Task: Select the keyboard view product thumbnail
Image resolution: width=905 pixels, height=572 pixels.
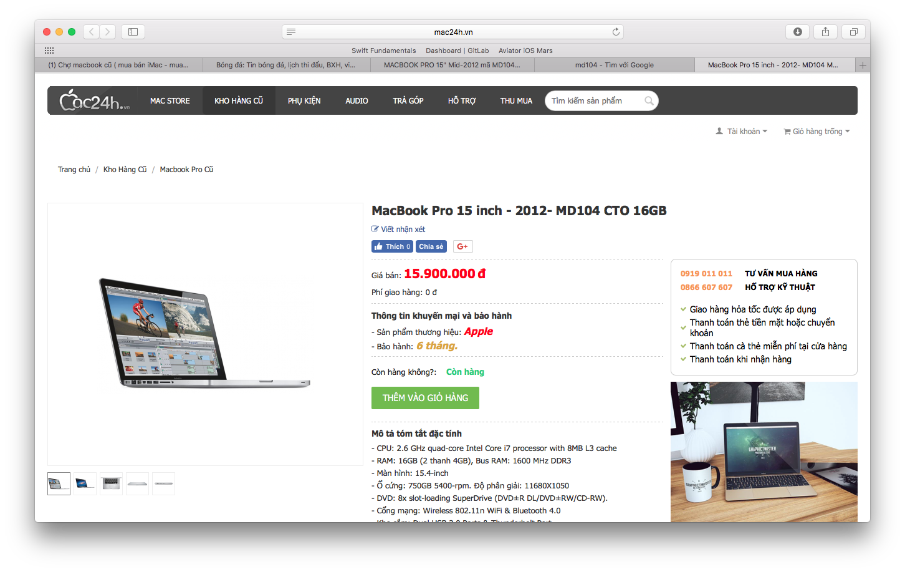Action: [111, 483]
